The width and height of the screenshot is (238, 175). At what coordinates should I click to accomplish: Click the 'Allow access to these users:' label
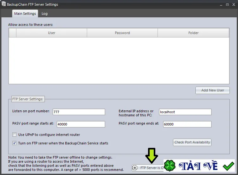pyautogui.click(x=31, y=25)
